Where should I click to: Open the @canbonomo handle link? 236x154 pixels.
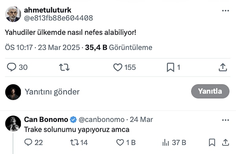pos(101,120)
